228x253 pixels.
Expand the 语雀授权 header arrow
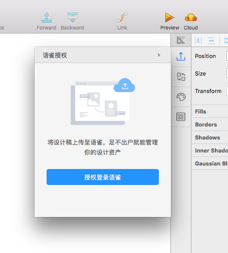[x=159, y=55]
